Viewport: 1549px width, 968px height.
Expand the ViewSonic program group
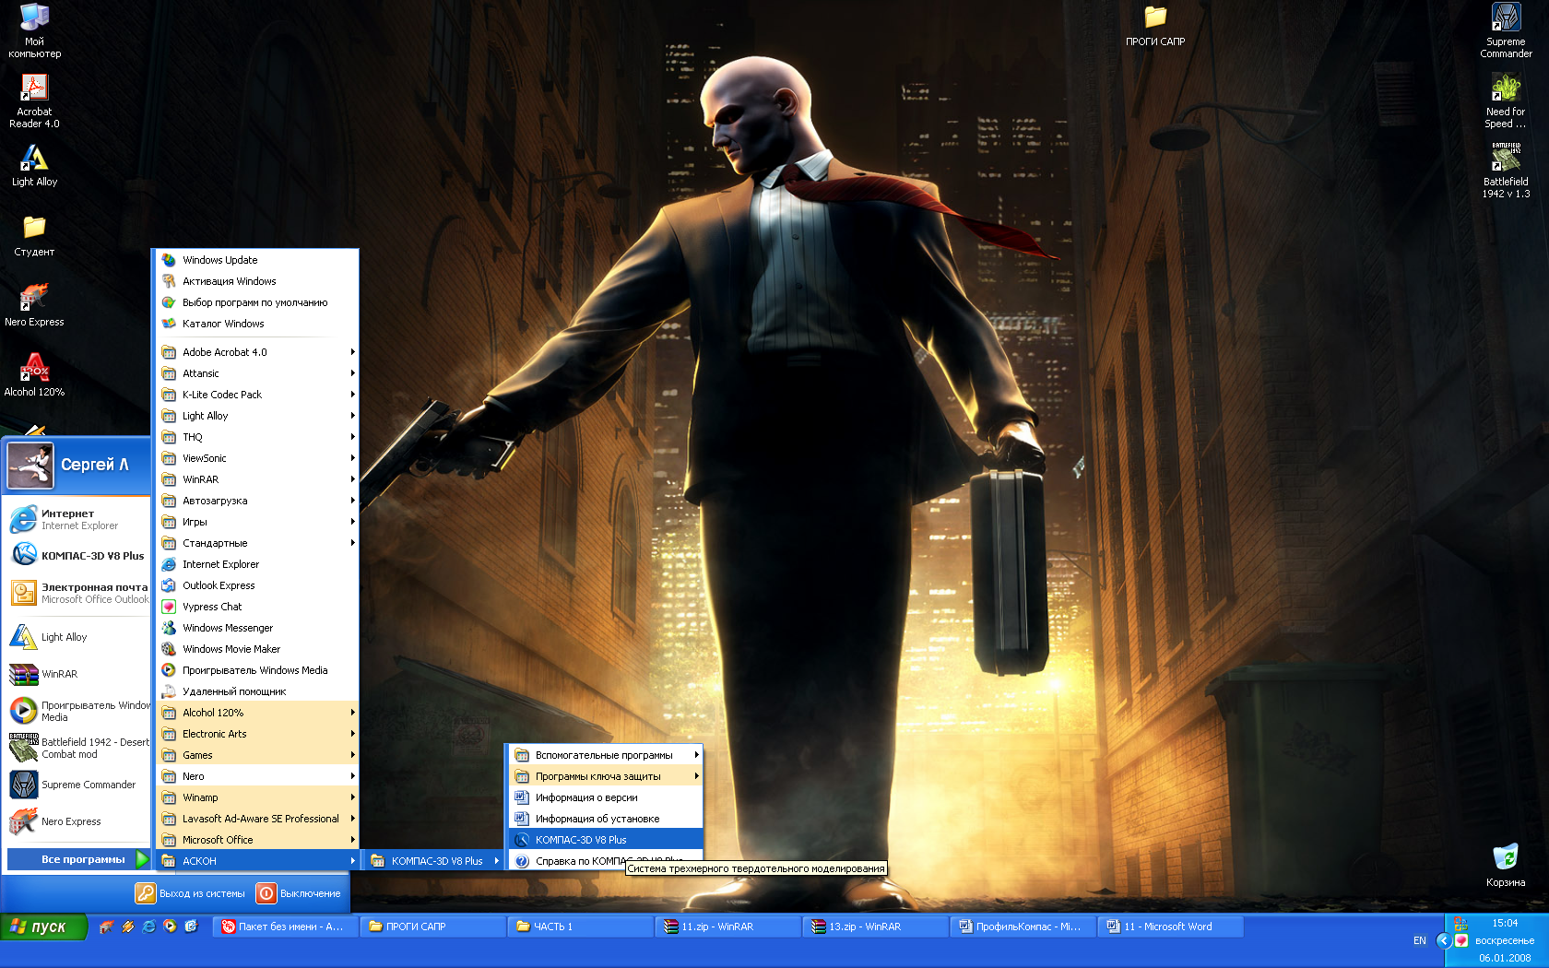tap(257, 458)
